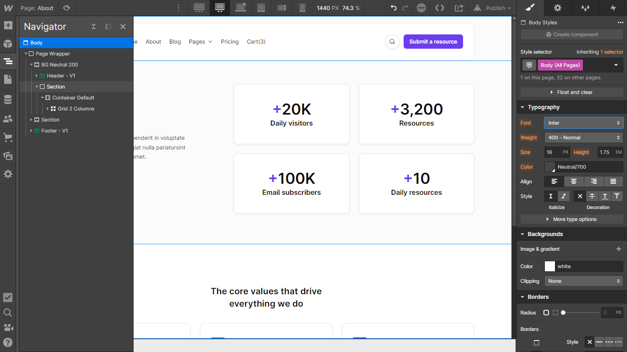Switch to the Element Settings panel tab

(557, 8)
